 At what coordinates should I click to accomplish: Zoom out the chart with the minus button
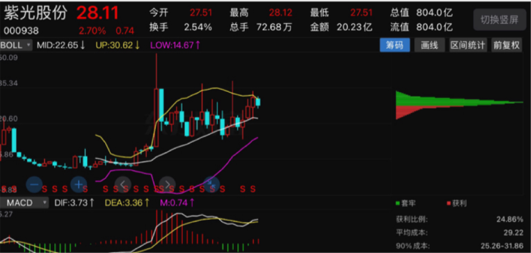pos(34,184)
